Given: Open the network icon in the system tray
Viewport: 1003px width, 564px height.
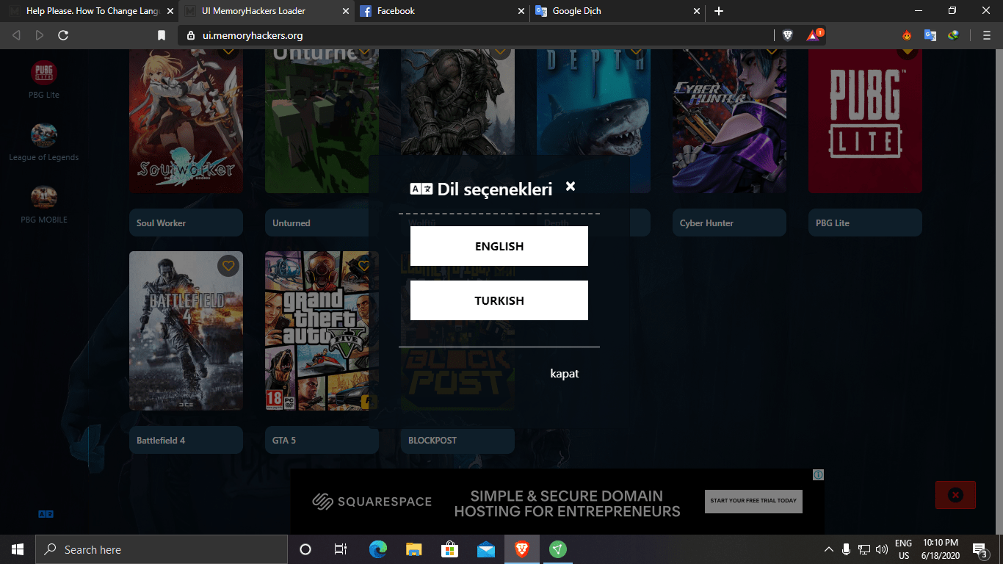Looking at the screenshot, I should pyautogui.click(x=864, y=549).
